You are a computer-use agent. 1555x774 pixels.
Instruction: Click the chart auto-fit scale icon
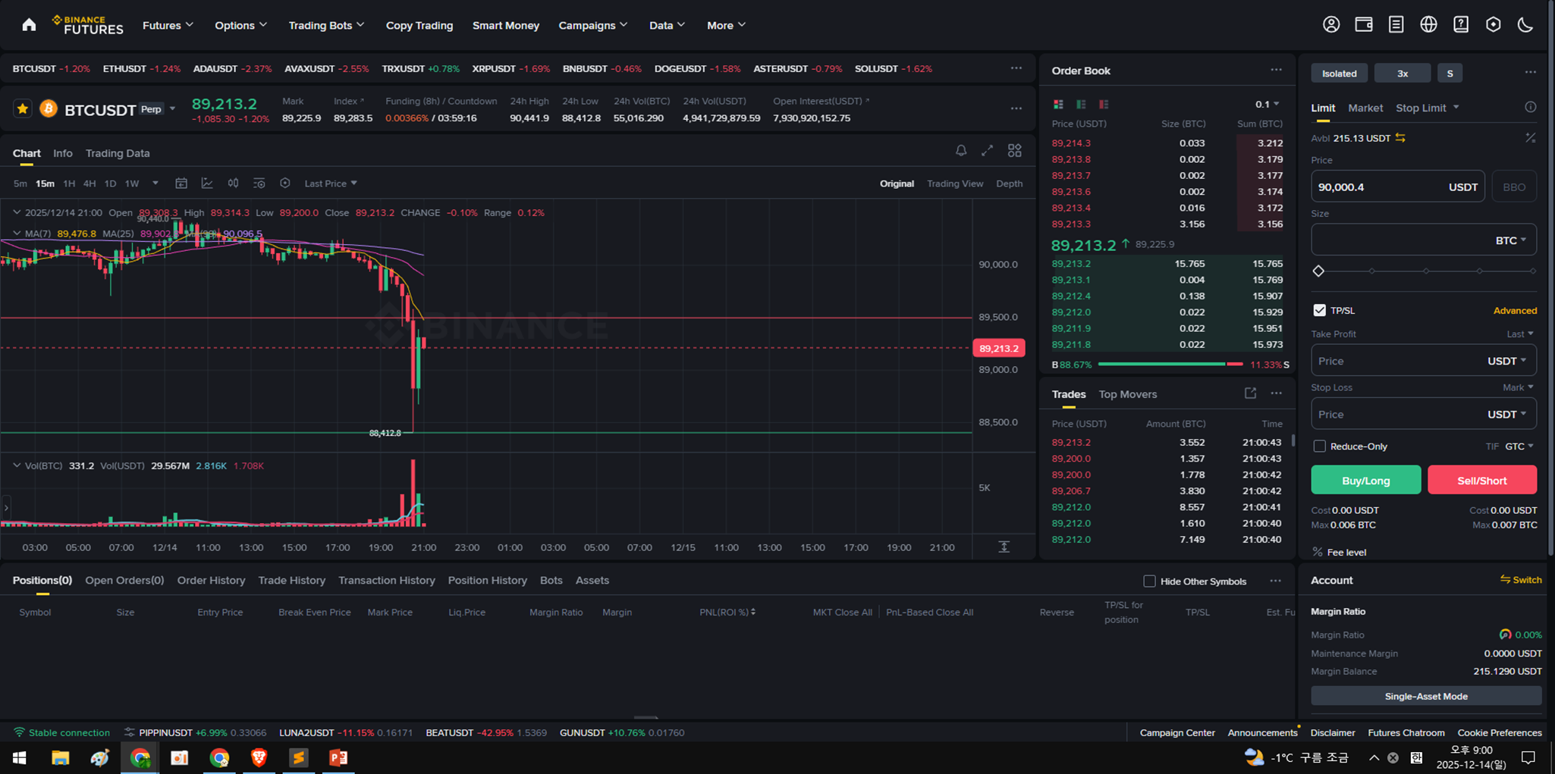(x=1004, y=547)
